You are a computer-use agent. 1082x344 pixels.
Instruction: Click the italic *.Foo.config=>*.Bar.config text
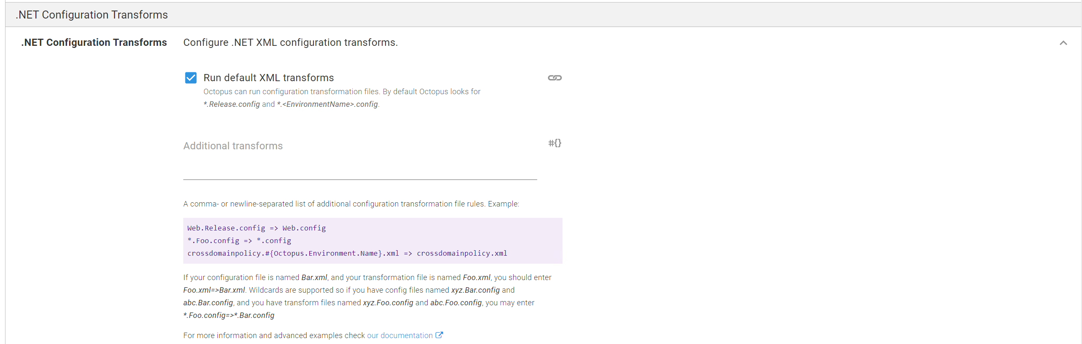pos(229,315)
